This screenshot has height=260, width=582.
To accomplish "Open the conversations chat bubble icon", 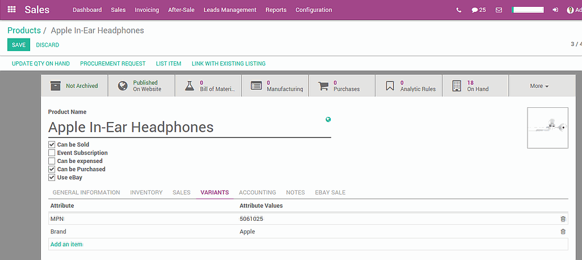I will tap(478, 10).
